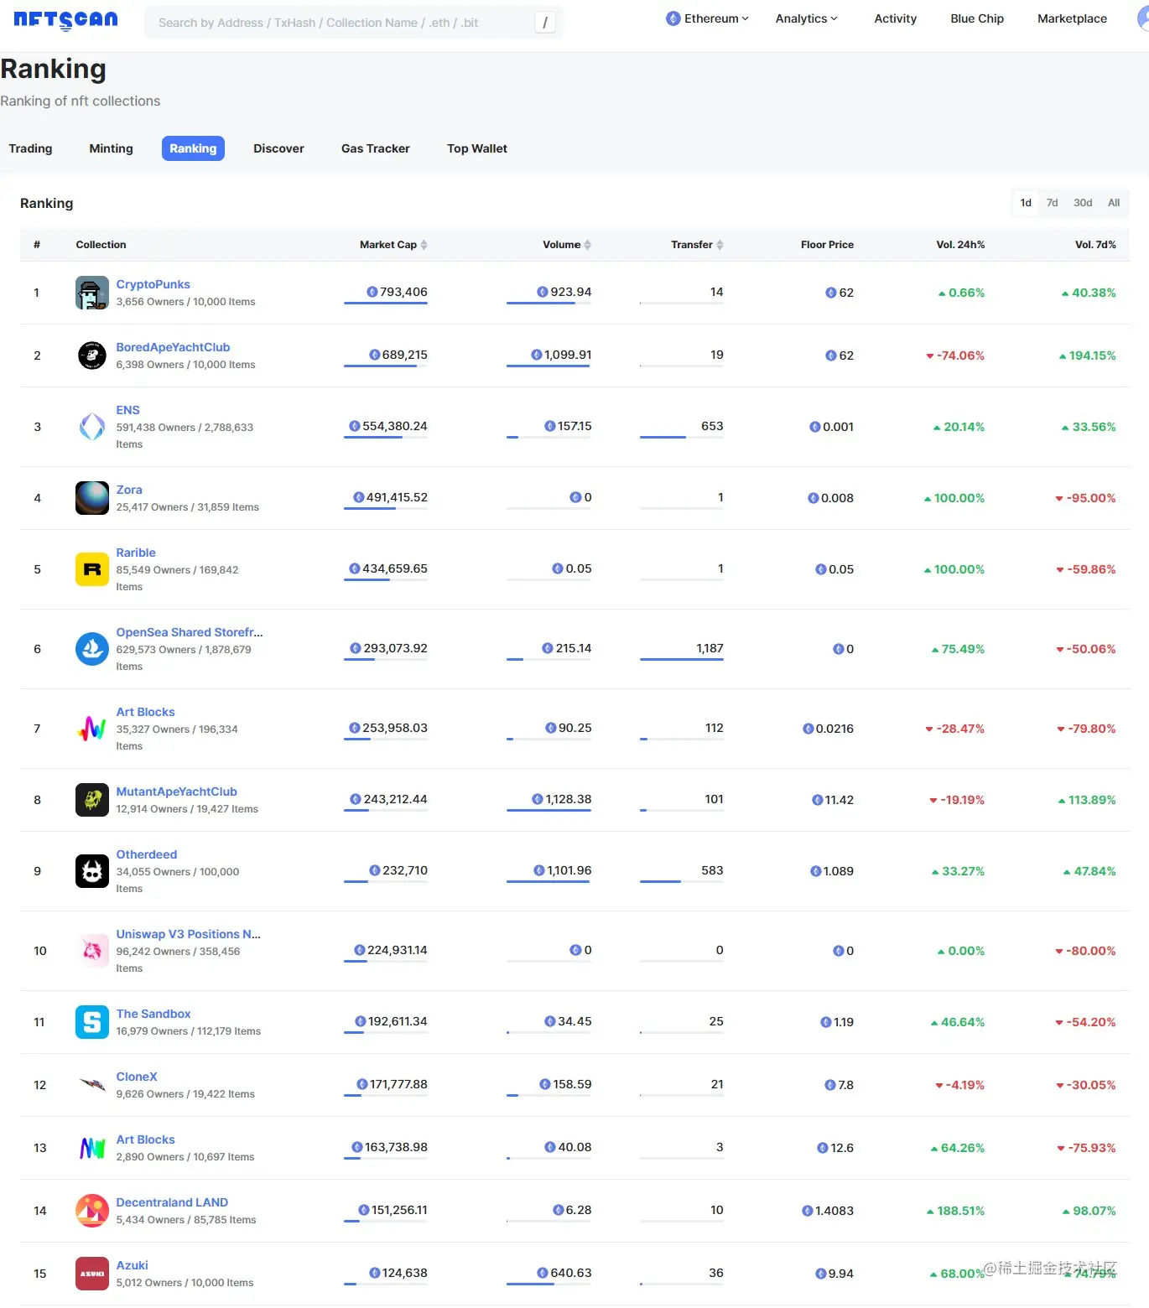Open the CloneX collection link
The image size is (1149, 1308).
coord(137,1077)
